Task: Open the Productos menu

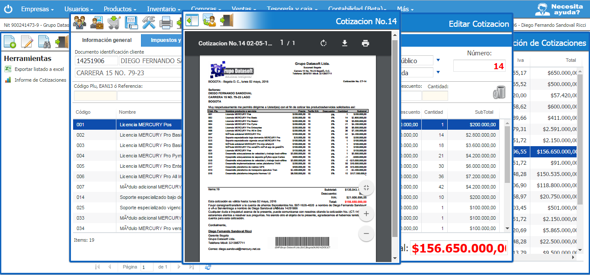Action: pos(120,9)
